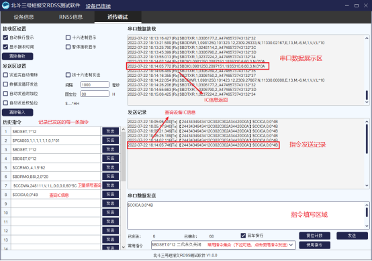Click down arrow of history command list
This screenshot has width=372, height=261.
pyautogui.click(x=124, y=247)
